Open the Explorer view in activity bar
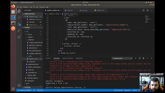The width and height of the screenshot is (165, 93). pyautogui.click(x=19, y=11)
